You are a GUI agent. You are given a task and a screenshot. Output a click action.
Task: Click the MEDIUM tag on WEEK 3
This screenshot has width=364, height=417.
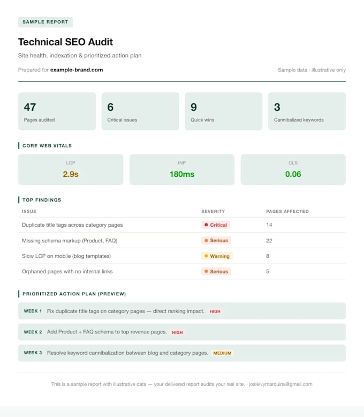pyautogui.click(x=222, y=353)
